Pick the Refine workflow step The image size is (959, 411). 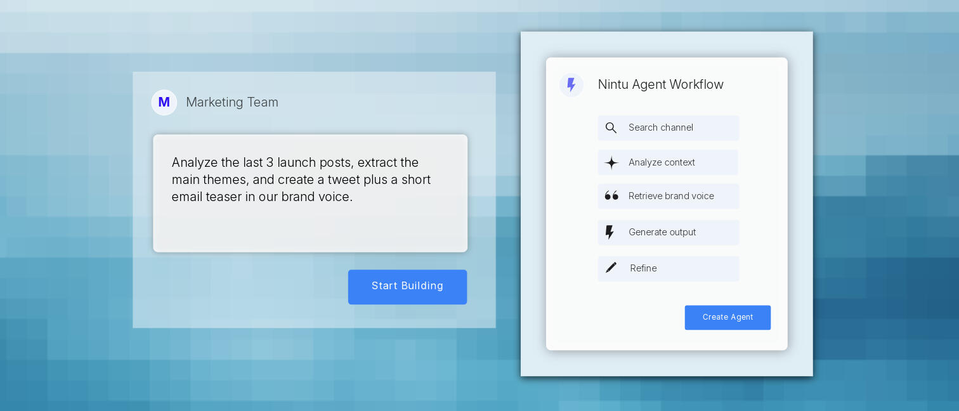[669, 268]
